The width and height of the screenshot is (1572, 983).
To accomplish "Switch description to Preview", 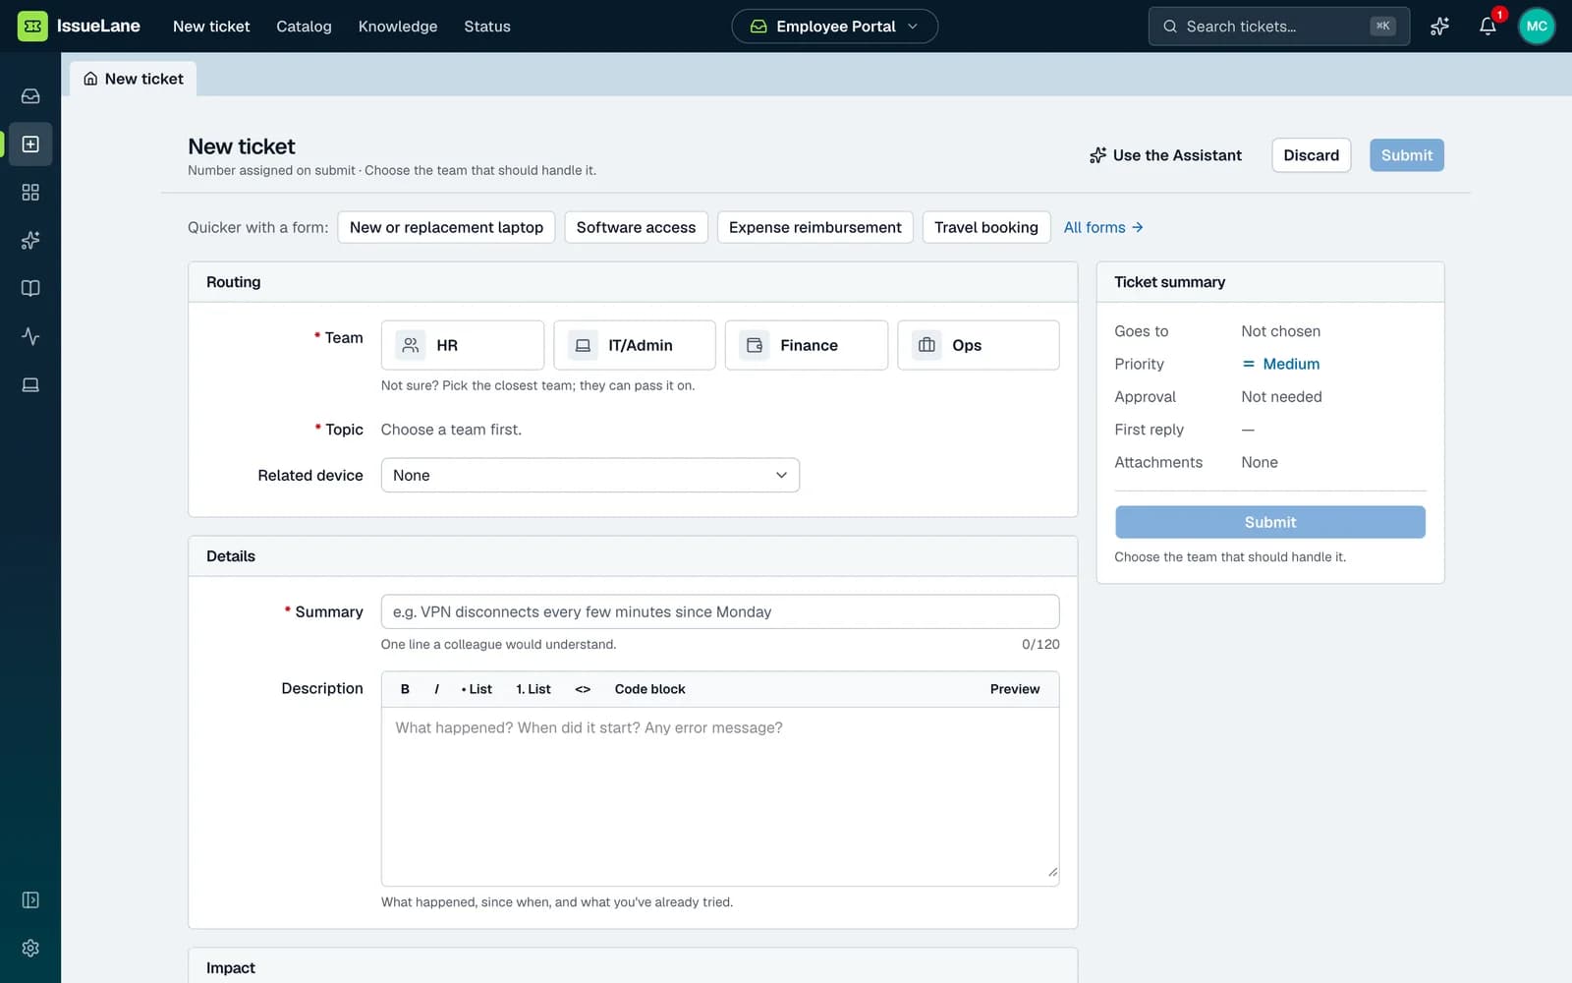I will click(x=1015, y=689).
